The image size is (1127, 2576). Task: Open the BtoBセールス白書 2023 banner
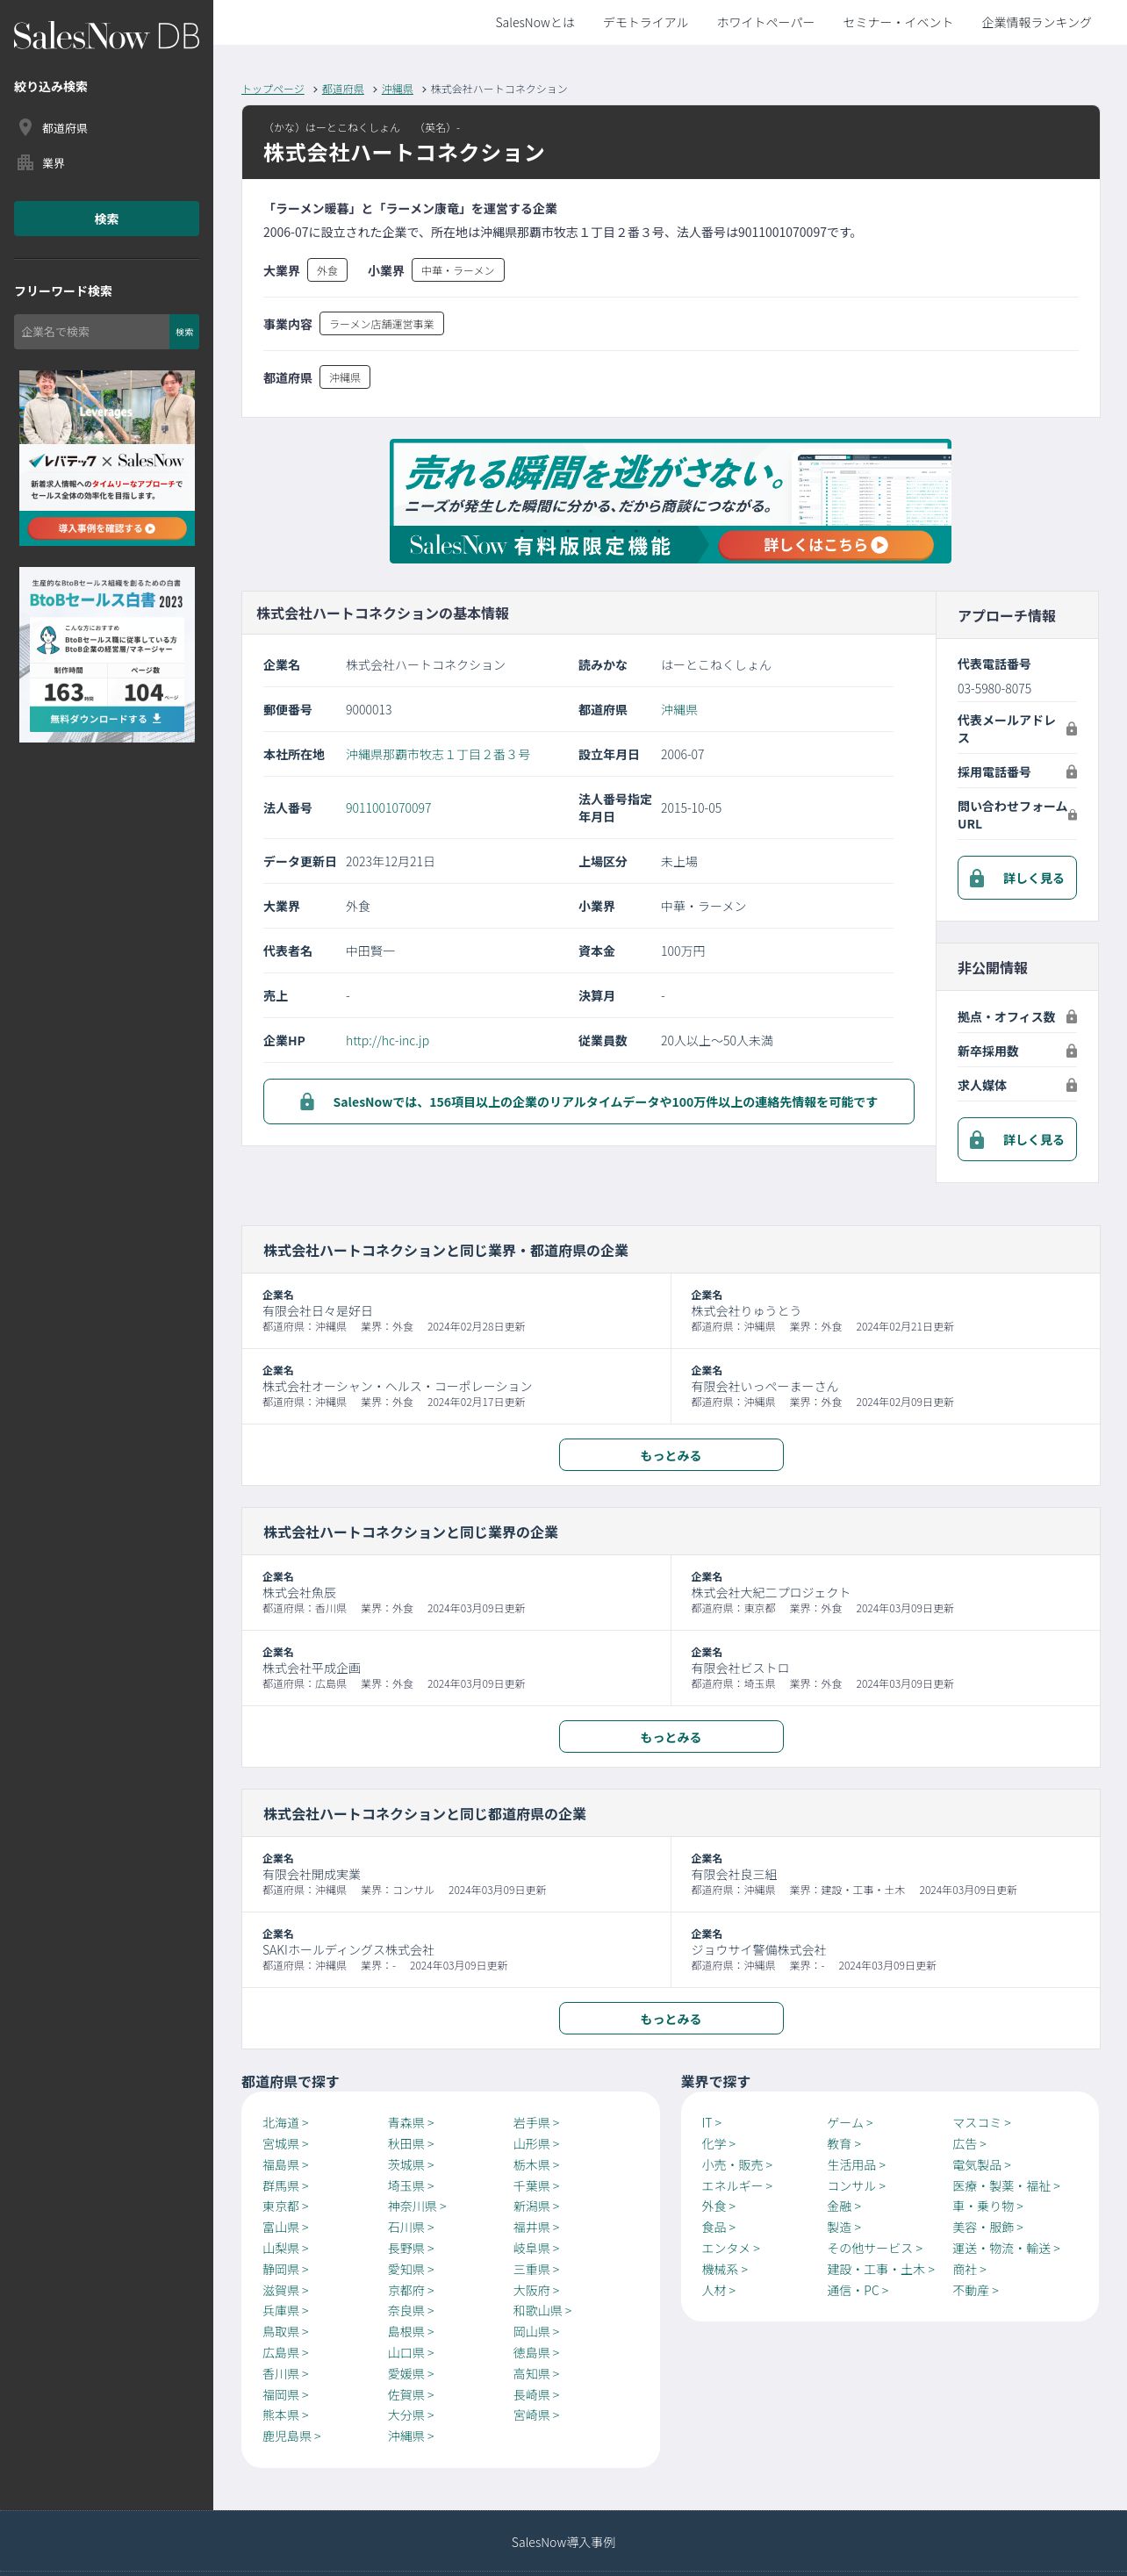pos(107,655)
